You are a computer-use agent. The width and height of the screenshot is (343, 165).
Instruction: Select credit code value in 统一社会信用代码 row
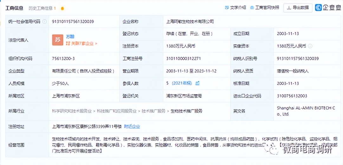[73, 22]
